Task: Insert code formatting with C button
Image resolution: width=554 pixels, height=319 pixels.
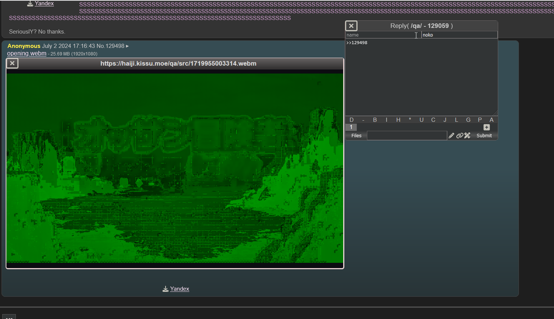Action: [433, 120]
